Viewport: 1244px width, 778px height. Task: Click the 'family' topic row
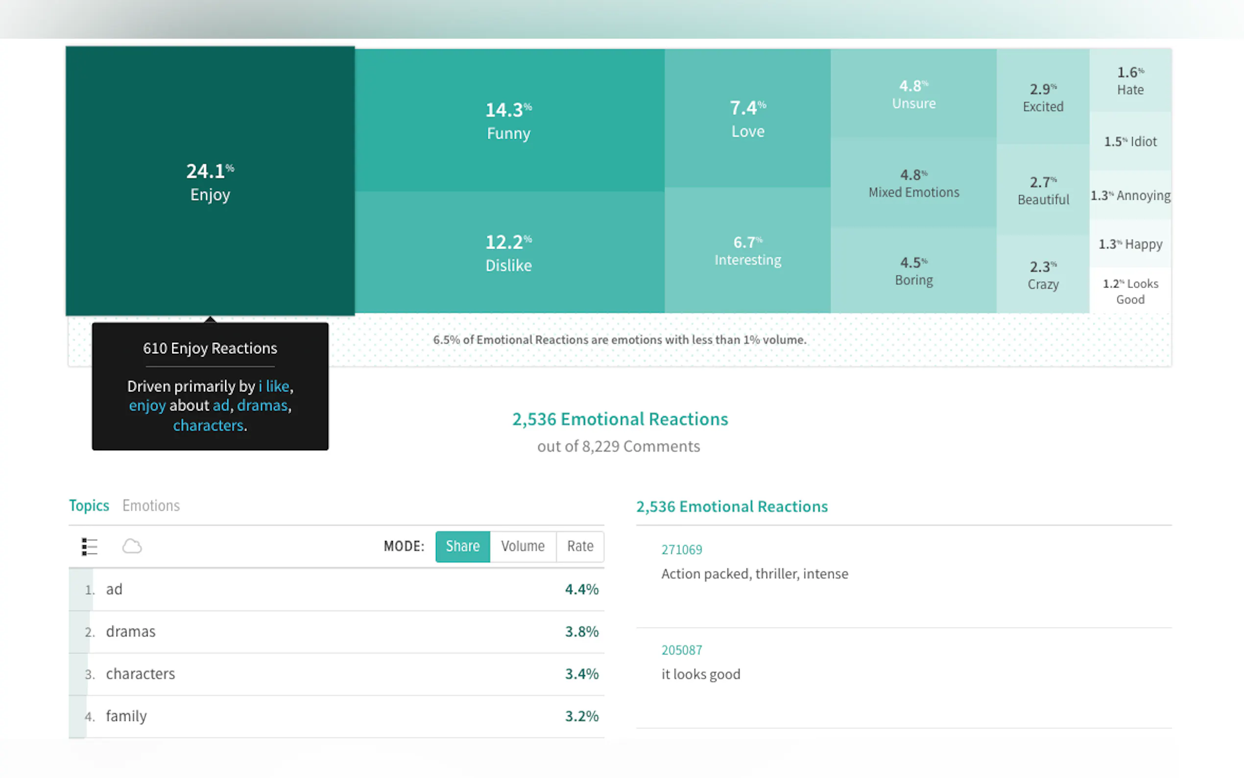point(336,716)
